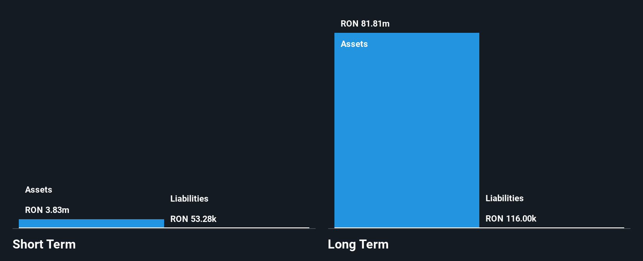Click the short term liabilities baseline bar
This screenshot has width=643, height=261.
[x=237, y=227]
